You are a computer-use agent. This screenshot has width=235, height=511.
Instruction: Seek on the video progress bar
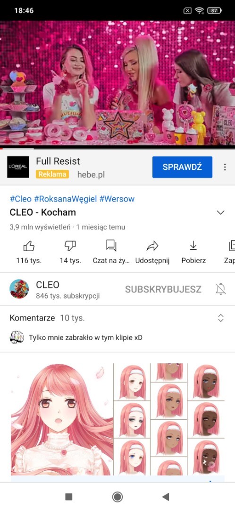pos(117,148)
